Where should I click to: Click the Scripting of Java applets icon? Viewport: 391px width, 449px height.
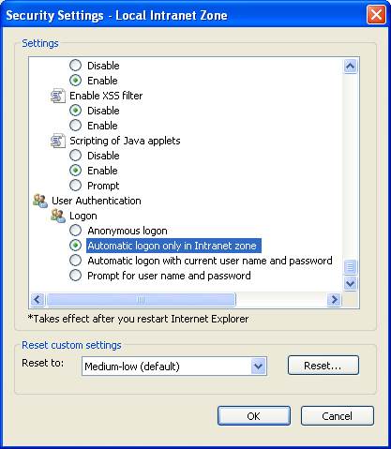pos(58,141)
